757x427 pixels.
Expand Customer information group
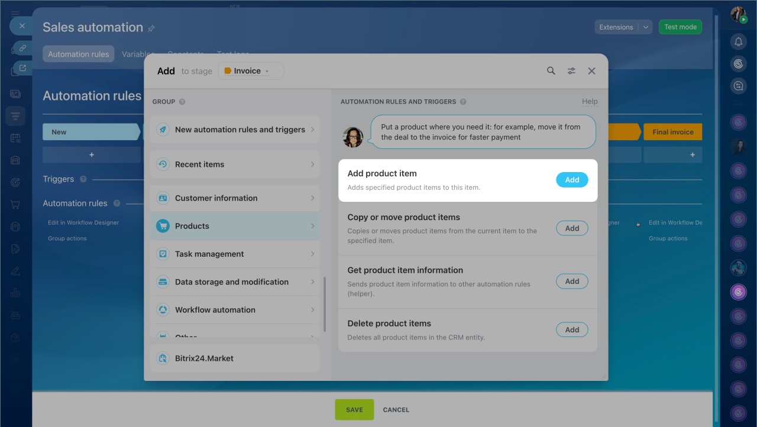point(235,198)
